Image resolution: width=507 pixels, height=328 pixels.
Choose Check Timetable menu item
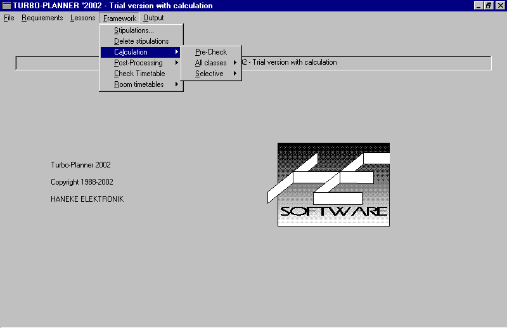140,74
